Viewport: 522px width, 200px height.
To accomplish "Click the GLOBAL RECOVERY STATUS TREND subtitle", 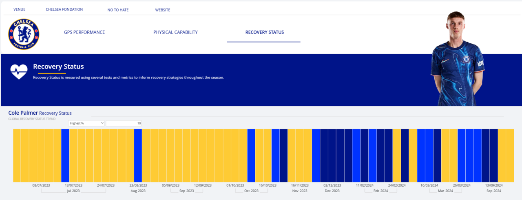I will pos(32,119).
